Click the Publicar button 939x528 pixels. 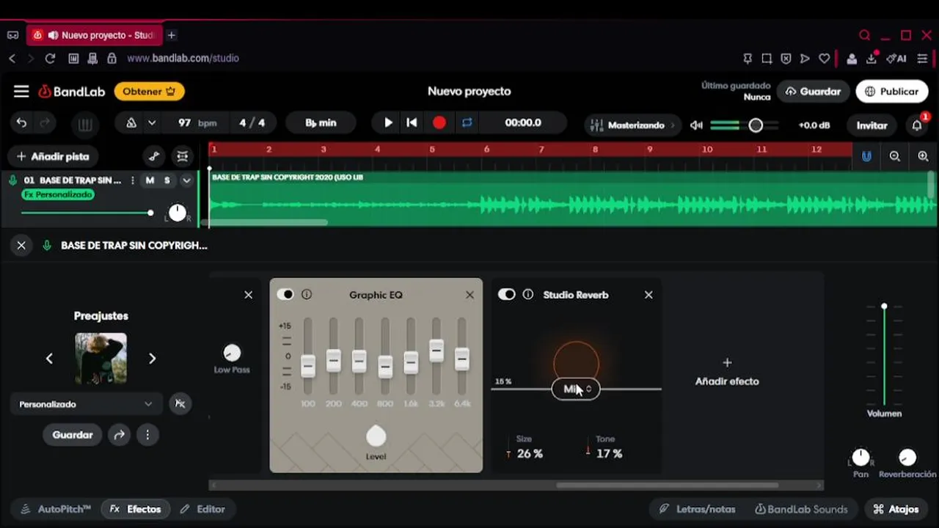(892, 92)
